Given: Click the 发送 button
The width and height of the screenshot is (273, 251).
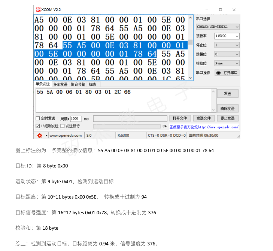Looking at the screenshot, I should point(228,94).
